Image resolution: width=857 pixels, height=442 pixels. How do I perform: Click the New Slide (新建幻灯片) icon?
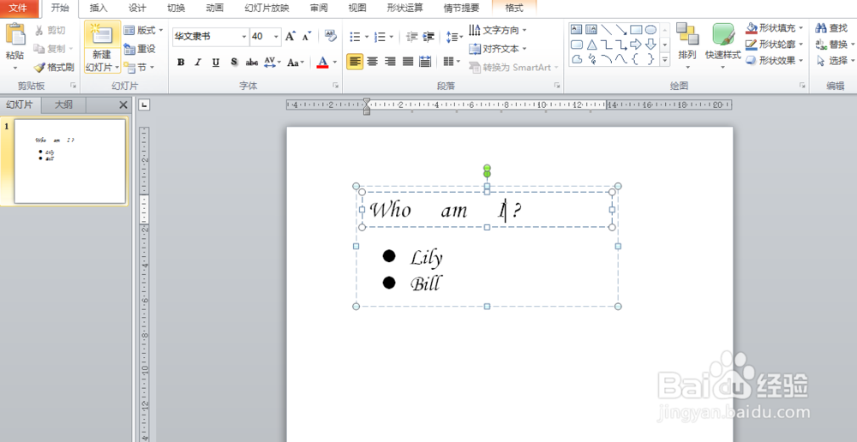coord(102,34)
